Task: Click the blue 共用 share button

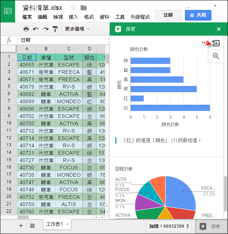Action: [x=198, y=15]
